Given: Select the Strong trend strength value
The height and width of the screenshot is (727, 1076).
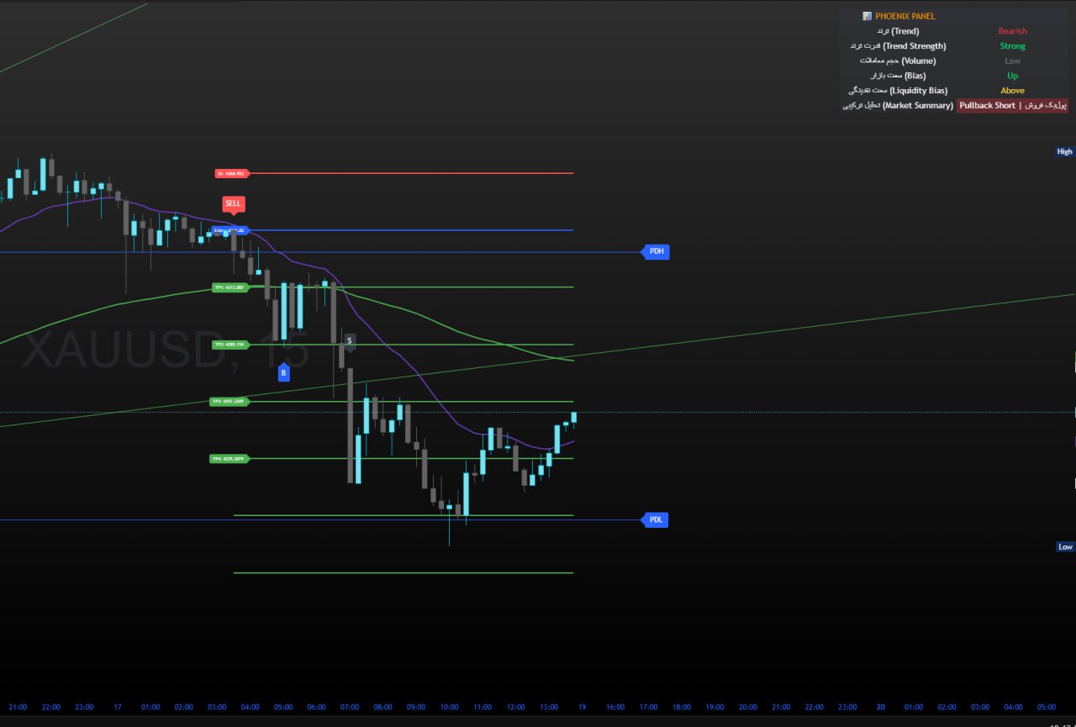Looking at the screenshot, I should coord(1012,46).
